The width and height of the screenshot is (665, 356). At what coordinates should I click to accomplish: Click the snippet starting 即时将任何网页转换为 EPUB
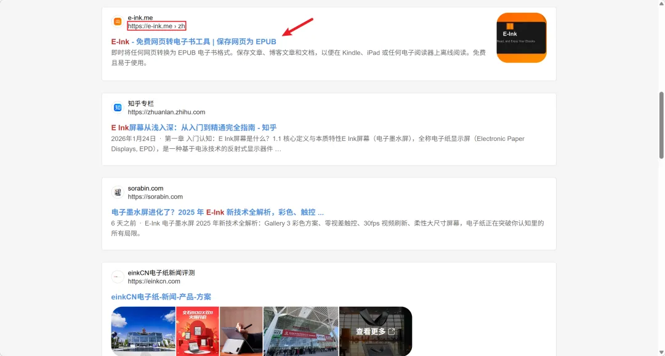298,58
